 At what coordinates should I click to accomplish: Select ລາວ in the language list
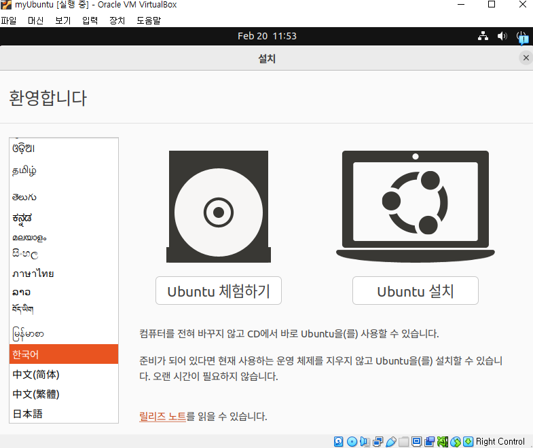pyautogui.click(x=64, y=292)
